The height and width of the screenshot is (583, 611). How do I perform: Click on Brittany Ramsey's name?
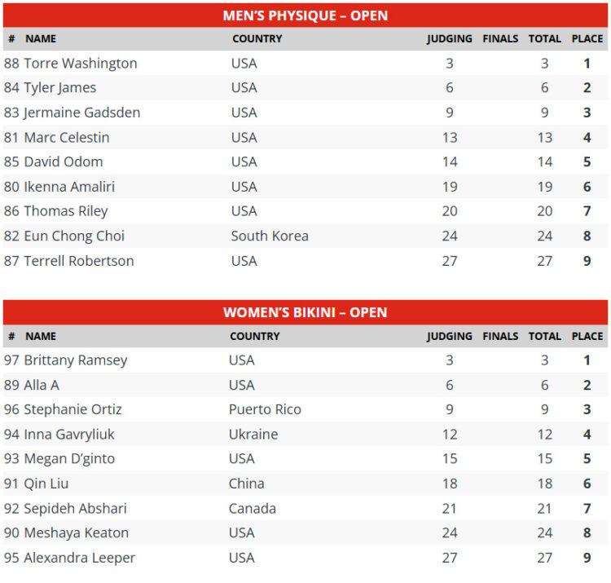(76, 360)
